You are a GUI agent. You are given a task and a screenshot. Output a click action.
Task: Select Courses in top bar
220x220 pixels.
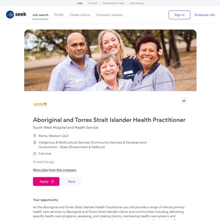(x=93, y=3)
